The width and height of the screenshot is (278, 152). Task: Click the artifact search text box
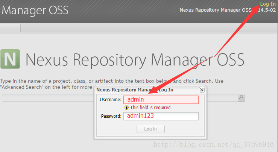click(x=120, y=98)
